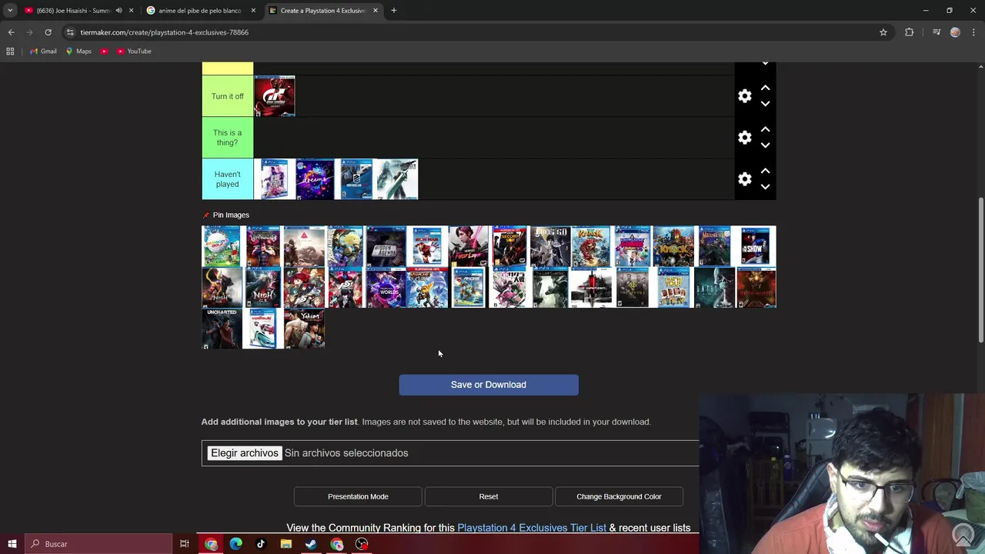Screen dimensions: 985x554
Task: Open a new browser tab
Action: 393,11
